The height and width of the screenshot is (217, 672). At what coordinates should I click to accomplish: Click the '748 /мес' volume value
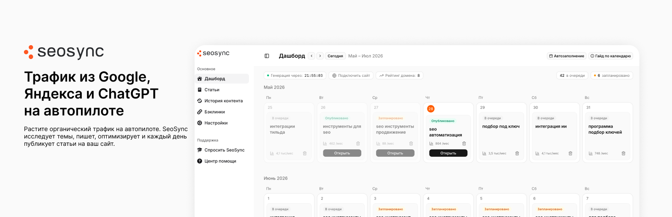[x=601, y=153]
